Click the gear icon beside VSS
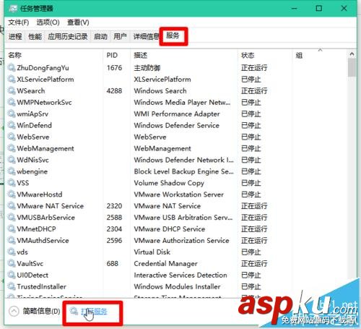 coord(12,183)
